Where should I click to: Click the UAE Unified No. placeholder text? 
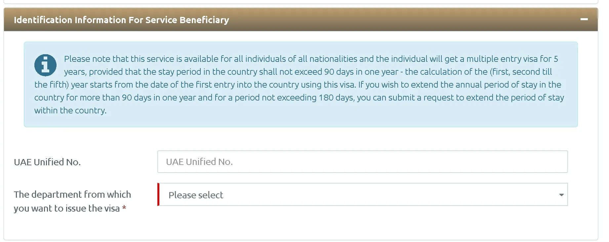(199, 162)
